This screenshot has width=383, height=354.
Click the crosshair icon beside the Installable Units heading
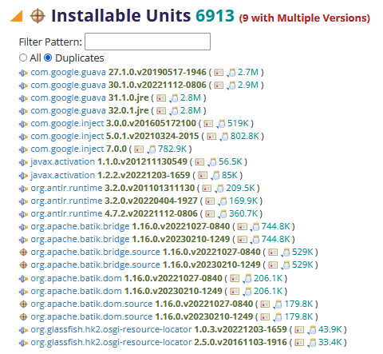38,16
